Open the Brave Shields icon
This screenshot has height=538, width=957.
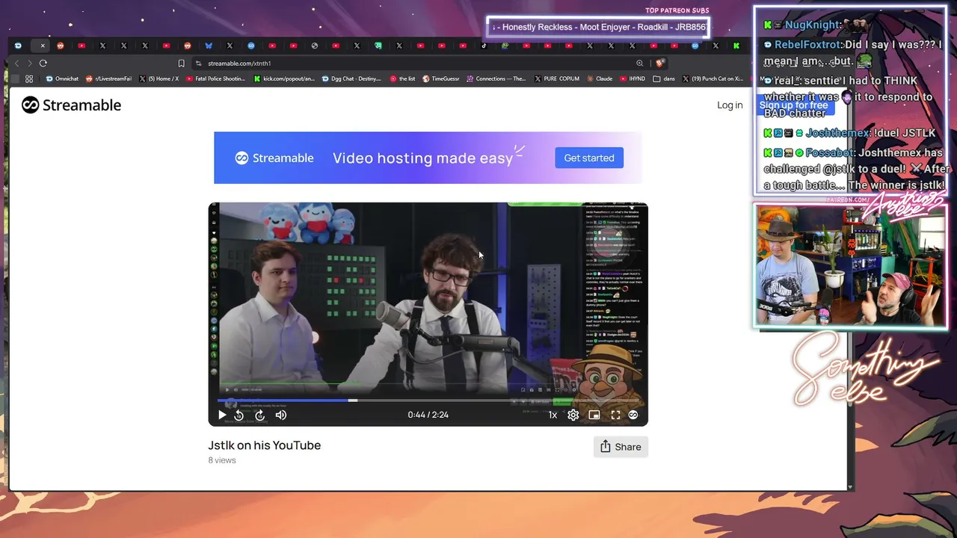pyautogui.click(x=659, y=64)
